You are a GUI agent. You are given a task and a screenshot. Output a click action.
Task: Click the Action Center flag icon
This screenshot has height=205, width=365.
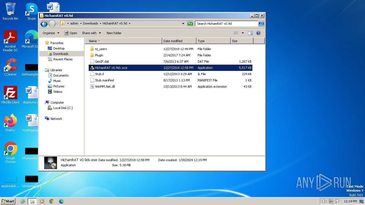338,201
